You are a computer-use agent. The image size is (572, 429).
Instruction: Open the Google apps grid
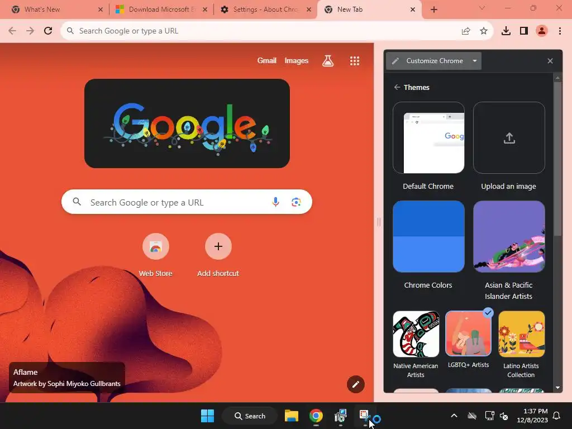point(355,60)
